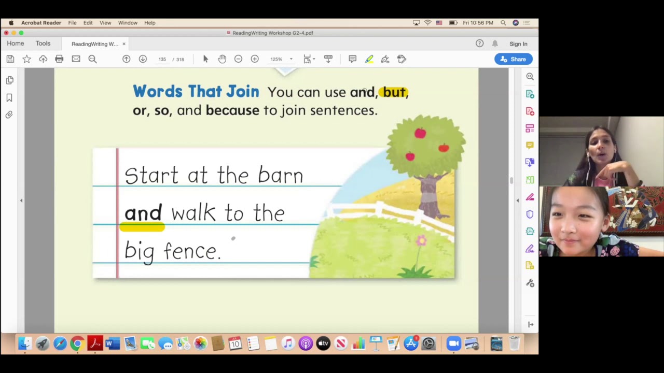Choose the arrow selection tool
This screenshot has width=664, height=373.
pos(205,59)
